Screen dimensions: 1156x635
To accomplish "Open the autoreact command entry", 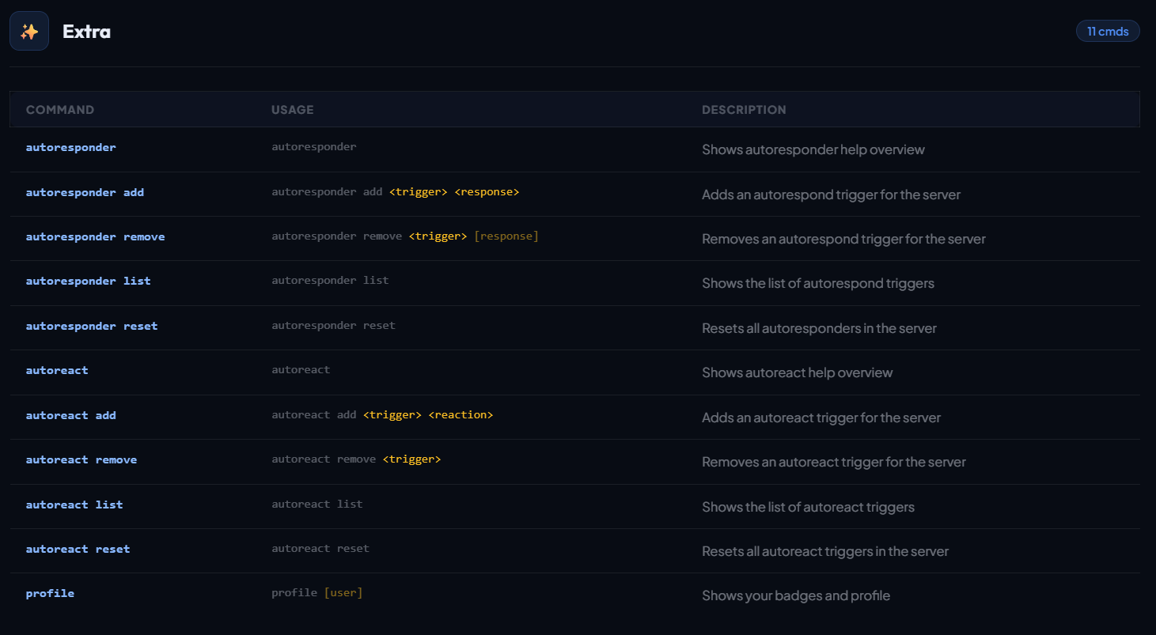I will point(57,370).
